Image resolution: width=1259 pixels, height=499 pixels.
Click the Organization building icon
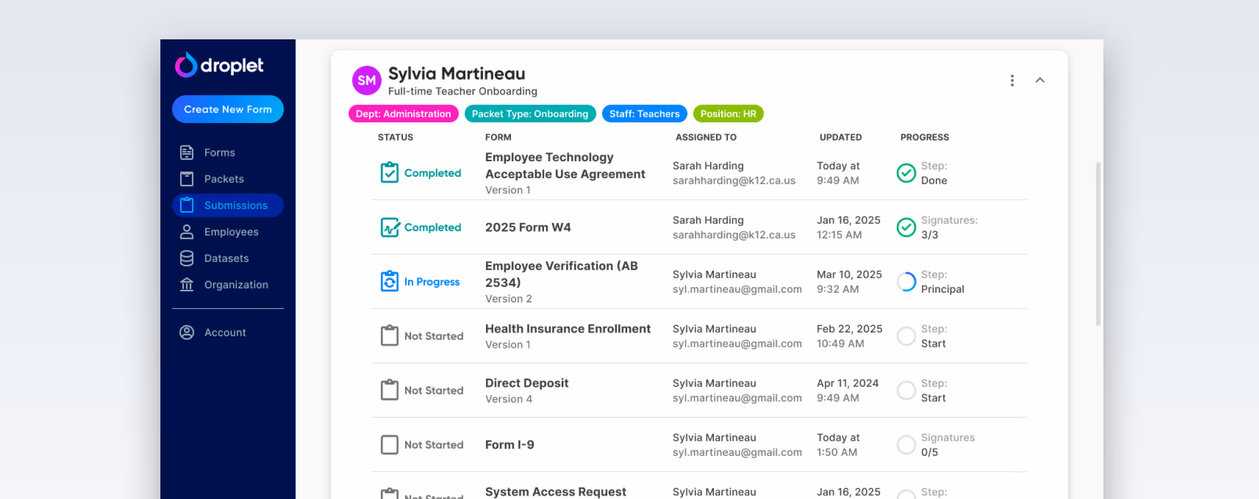tap(187, 284)
